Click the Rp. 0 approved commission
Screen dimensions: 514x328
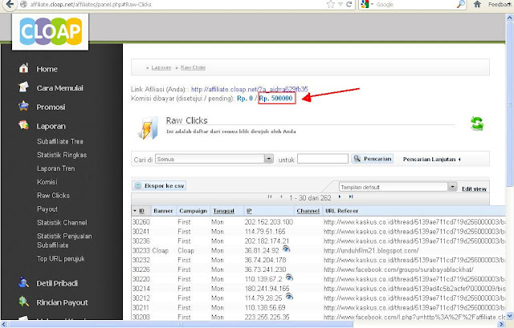click(244, 98)
